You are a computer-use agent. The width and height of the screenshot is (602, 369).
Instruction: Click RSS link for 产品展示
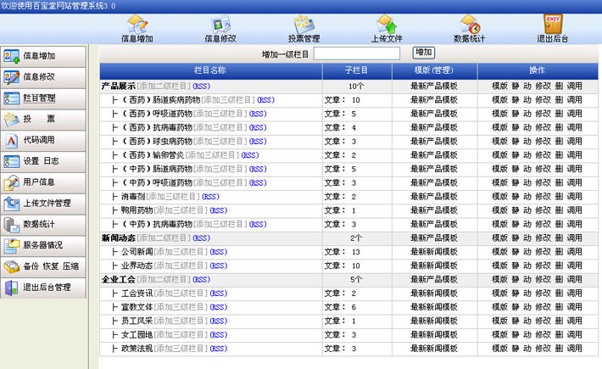coord(202,87)
